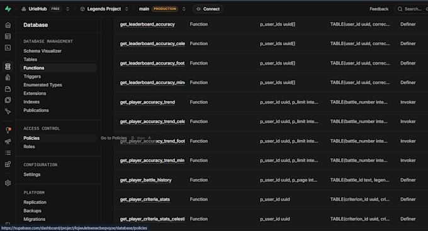Screen dimensions: 428x231
Task: Open Extensions page
Action: (35, 94)
